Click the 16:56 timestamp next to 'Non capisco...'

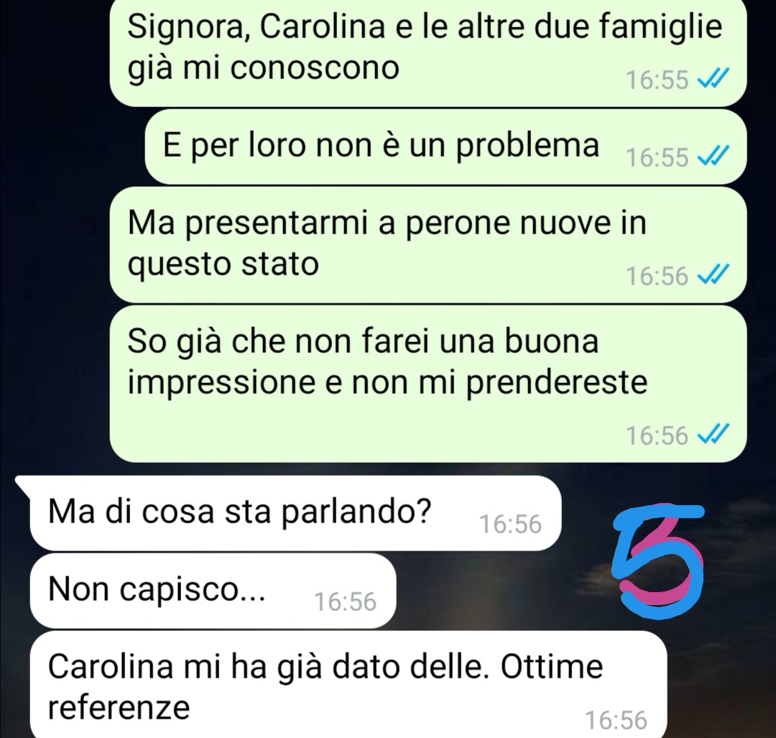345,601
